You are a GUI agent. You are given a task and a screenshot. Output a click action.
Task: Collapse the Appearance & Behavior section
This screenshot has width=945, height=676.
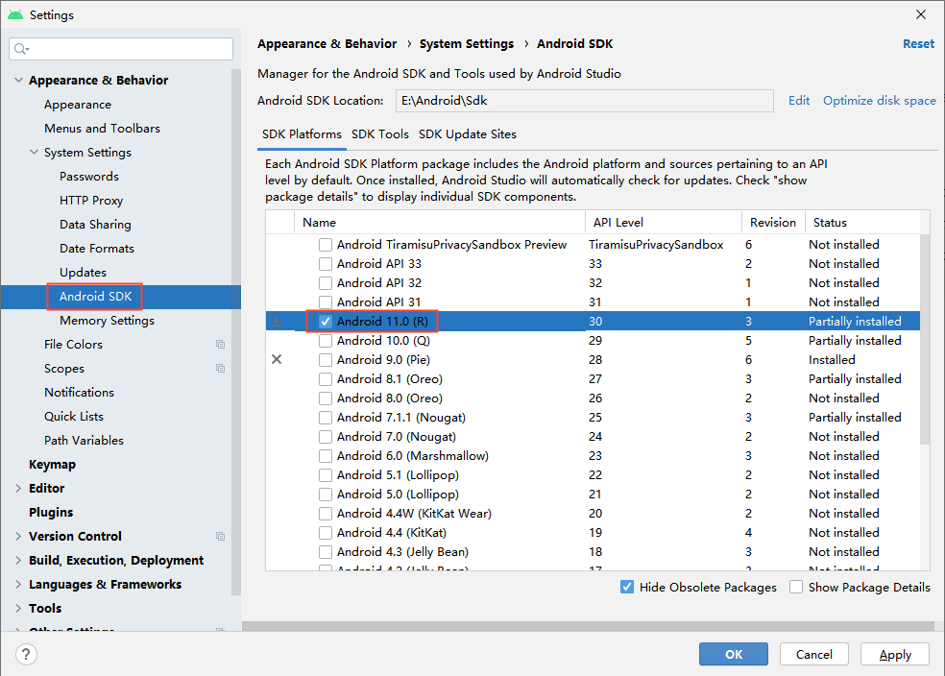[18, 81]
